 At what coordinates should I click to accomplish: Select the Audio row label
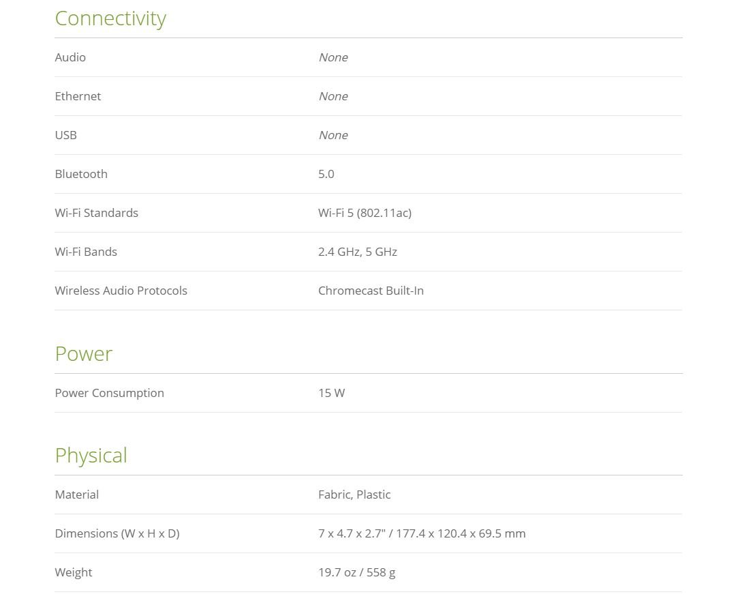click(x=70, y=57)
